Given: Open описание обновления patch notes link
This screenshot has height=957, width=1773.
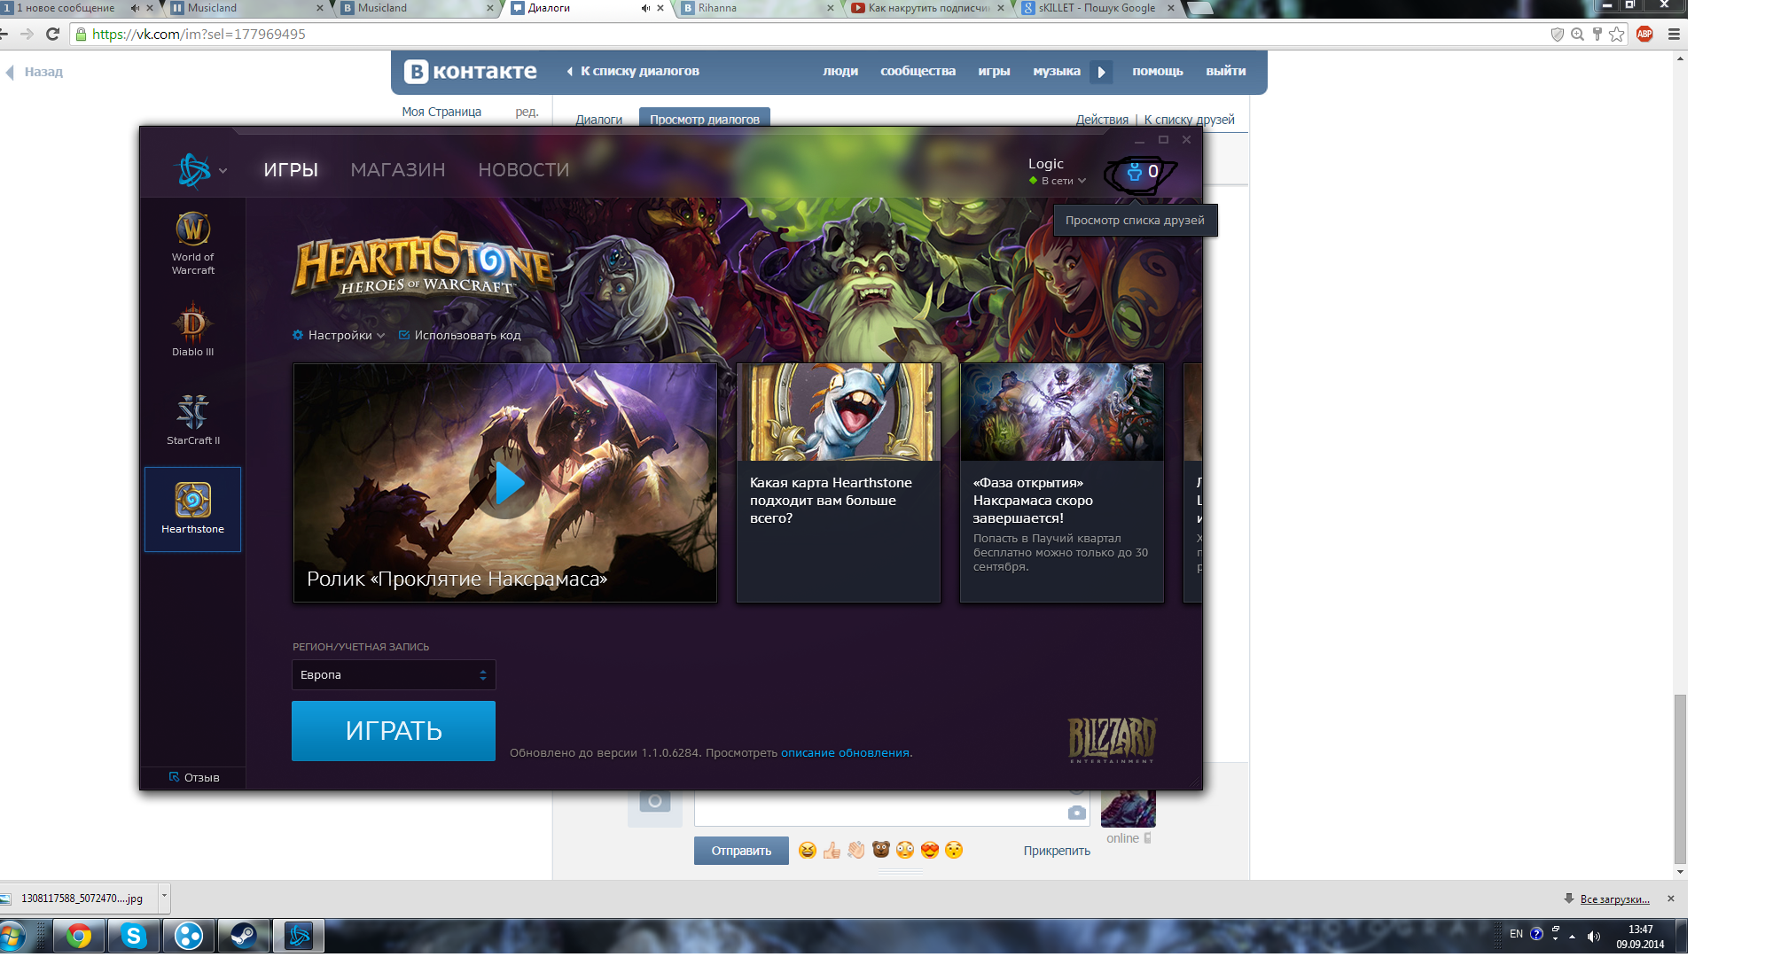Looking at the screenshot, I should pos(845,752).
